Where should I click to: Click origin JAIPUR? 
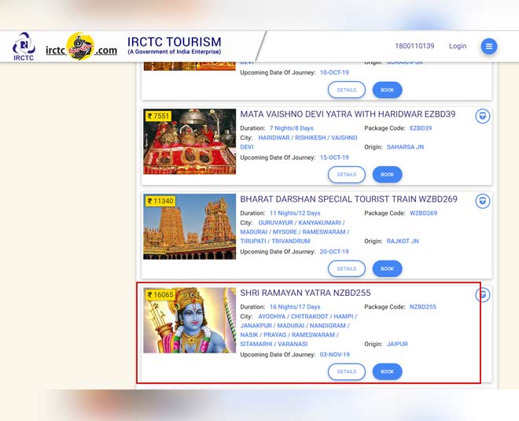[x=397, y=344]
